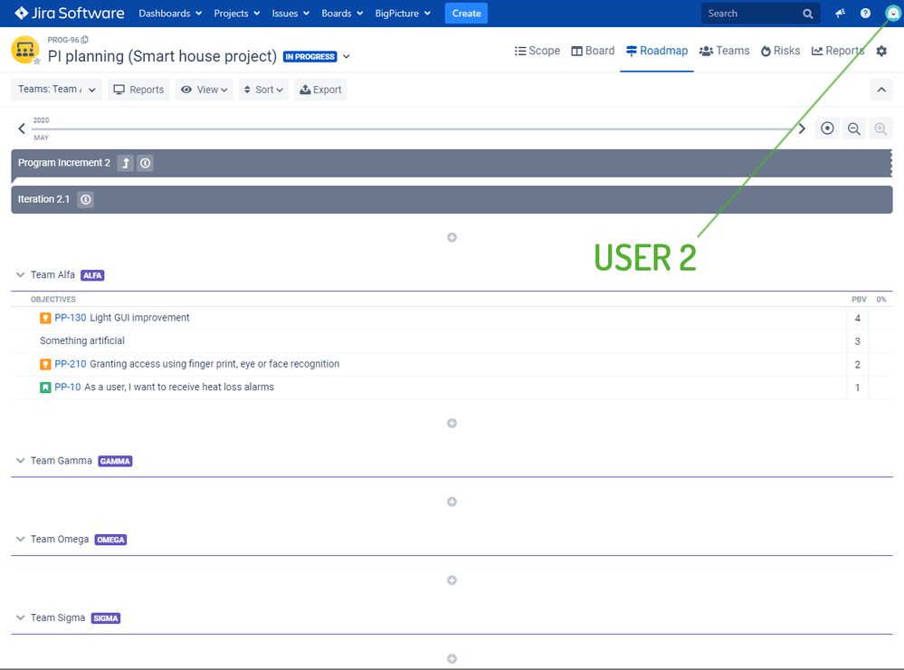Add objective above Team Alfa
Viewport: 904px width, 670px height.
coord(452,238)
